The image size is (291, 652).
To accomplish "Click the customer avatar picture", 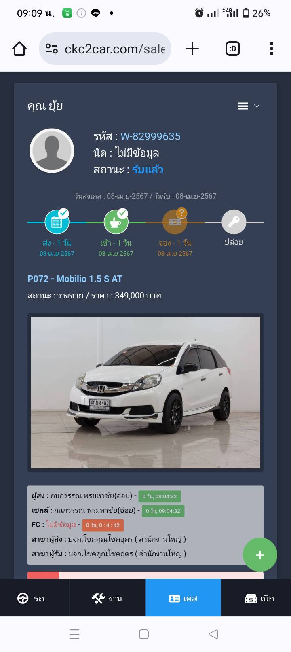I will [52, 151].
